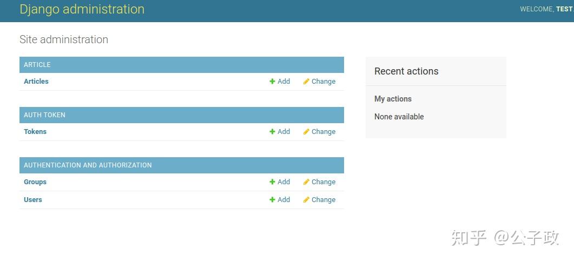Open Authentication and Authorization section header

click(x=88, y=165)
